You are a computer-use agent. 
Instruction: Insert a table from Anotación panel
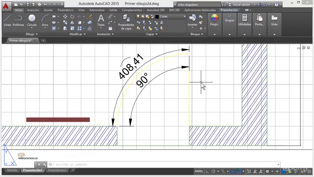pos(110,29)
